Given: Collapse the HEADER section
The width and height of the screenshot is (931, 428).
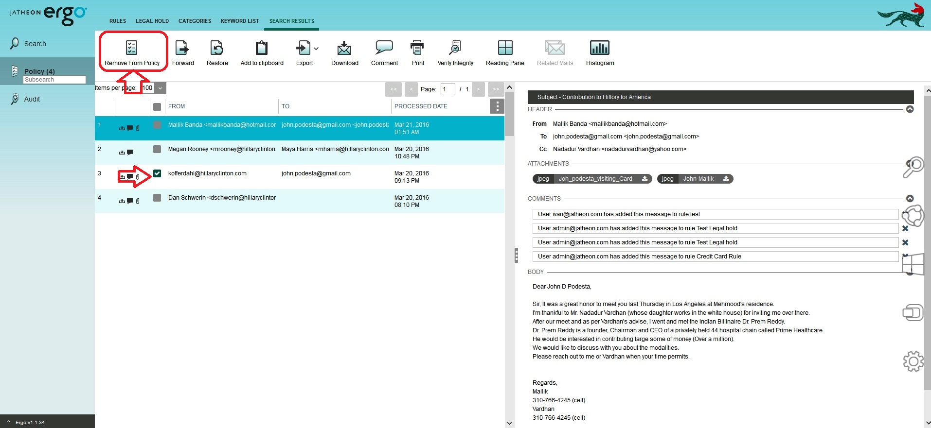Looking at the screenshot, I should pyautogui.click(x=910, y=109).
